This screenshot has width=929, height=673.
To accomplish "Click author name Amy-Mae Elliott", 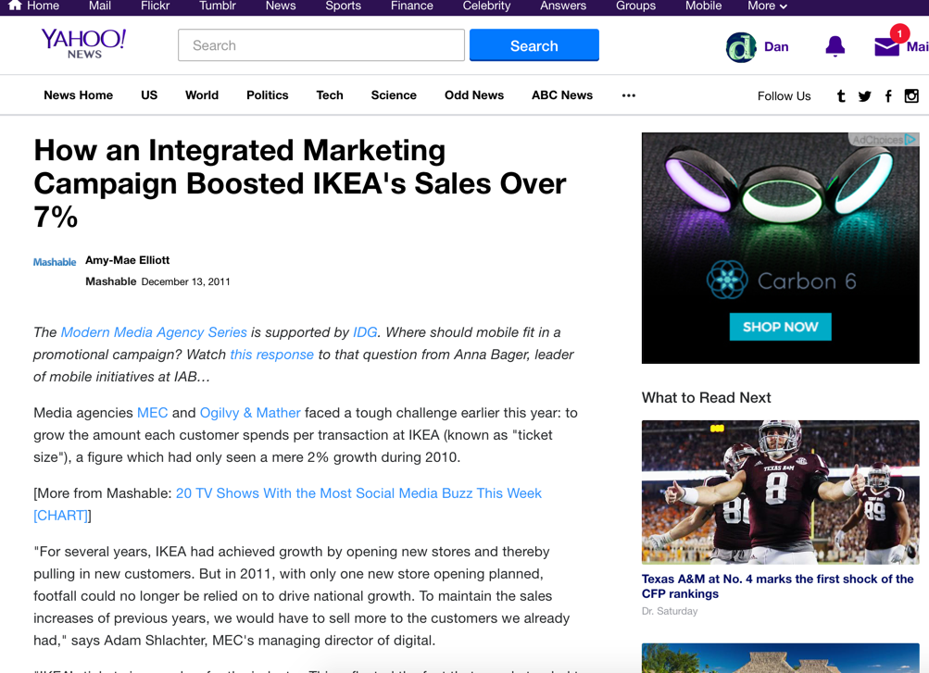I will pos(128,260).
